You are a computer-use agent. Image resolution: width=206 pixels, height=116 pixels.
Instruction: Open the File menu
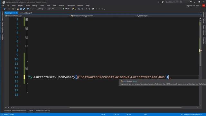pyautogui.click(x=3, y=5)
